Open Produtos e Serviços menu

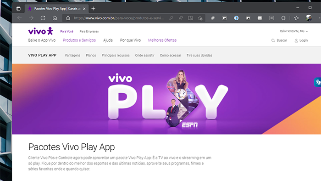(x=79, y=40)
